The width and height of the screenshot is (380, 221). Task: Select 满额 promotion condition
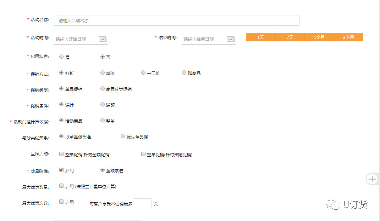pyautogui.click(x=103, y=104)
